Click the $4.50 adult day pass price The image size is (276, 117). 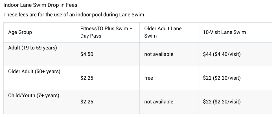point(87,54)
